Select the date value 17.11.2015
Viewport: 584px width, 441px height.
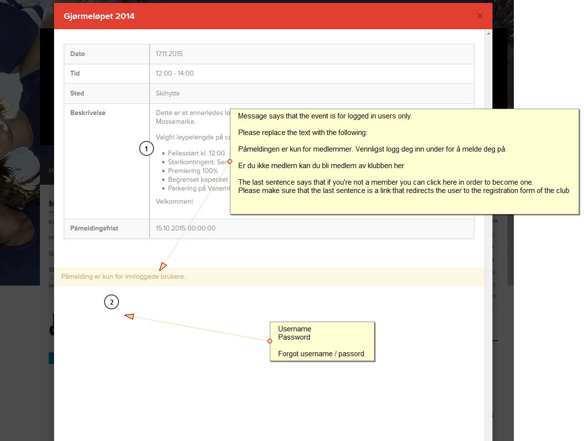click(169, 54)
